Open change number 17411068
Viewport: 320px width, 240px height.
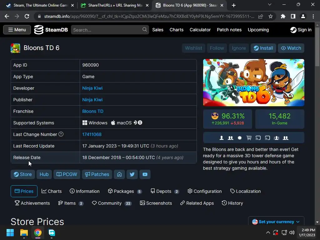[x=92, y=134]
